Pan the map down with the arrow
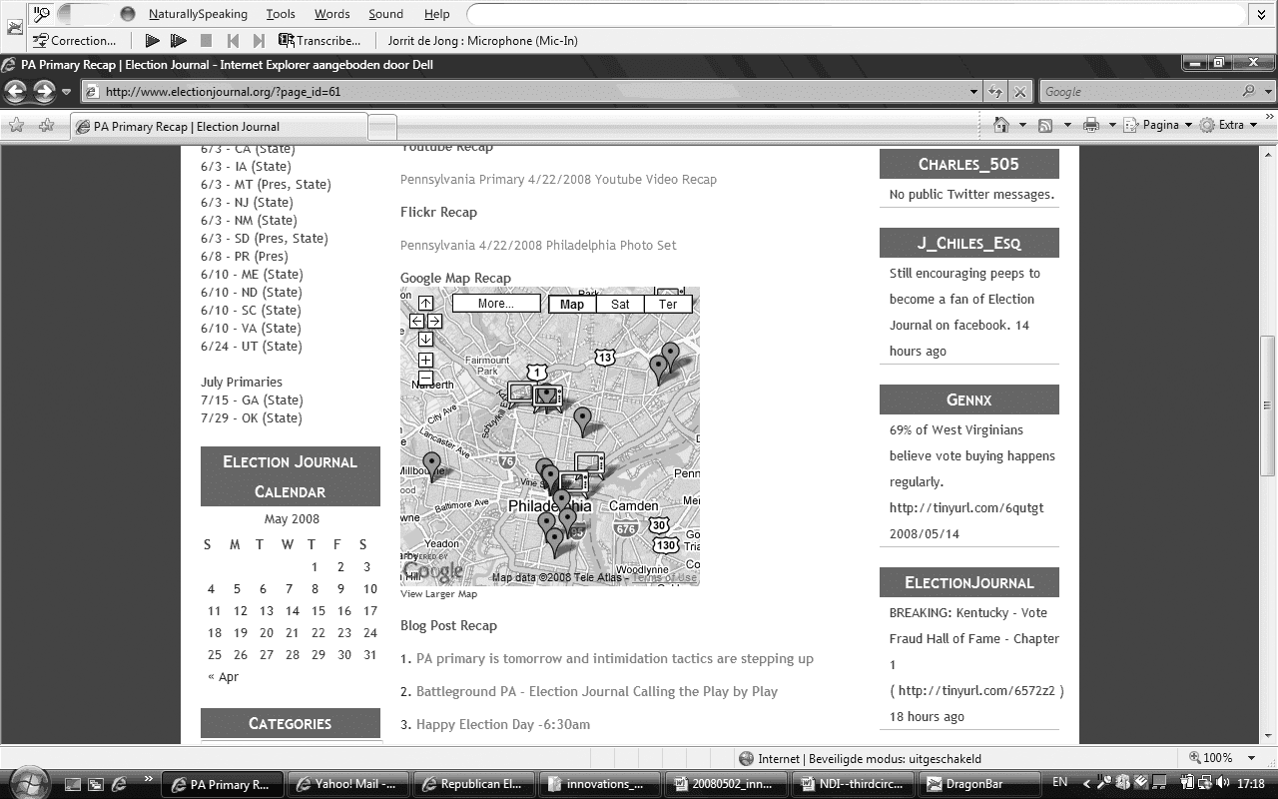Screen dimensions: 1278x799 tap(425, 339)
